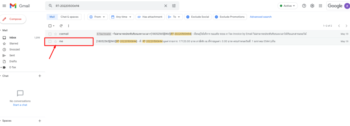Click Start a chat link

pos(20,105)
